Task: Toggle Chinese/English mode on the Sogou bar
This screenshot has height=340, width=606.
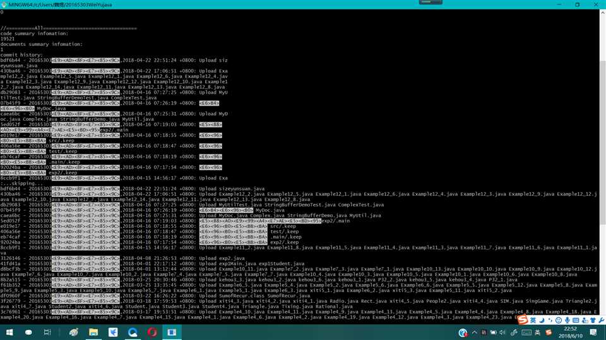Action: coord(533,320)
